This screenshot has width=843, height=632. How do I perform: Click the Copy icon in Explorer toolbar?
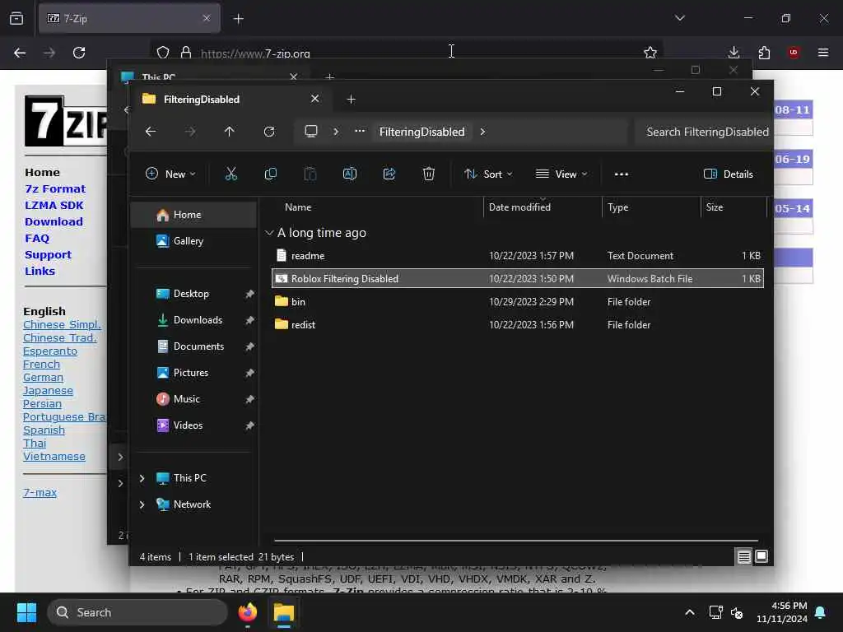(270, 174)
